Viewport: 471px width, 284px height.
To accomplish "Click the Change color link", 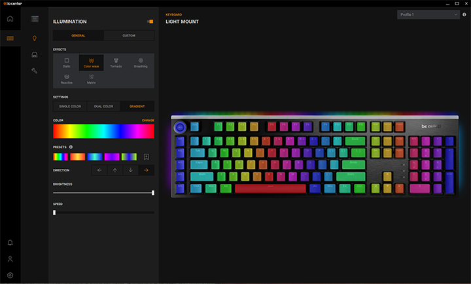I will 148,120.
